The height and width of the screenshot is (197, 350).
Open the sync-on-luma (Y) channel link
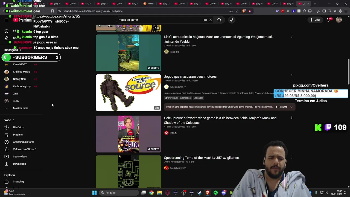(x=178, y=87)
